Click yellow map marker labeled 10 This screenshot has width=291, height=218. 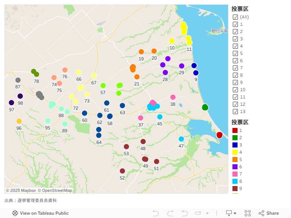click(x=172, y=41)
